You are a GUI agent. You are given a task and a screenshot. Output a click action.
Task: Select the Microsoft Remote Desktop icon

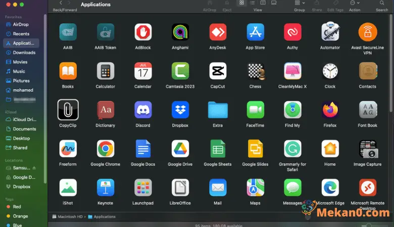pos(368,188)
